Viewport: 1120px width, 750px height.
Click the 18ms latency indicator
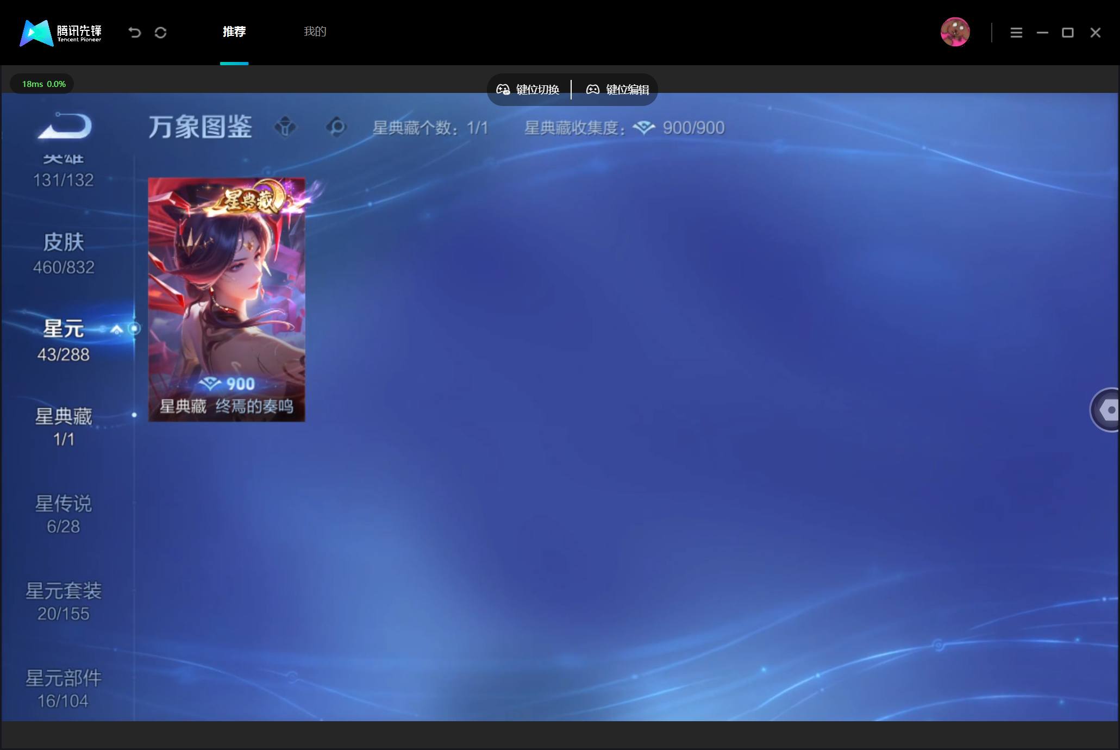pyautogui.click(x=43, y=84)
